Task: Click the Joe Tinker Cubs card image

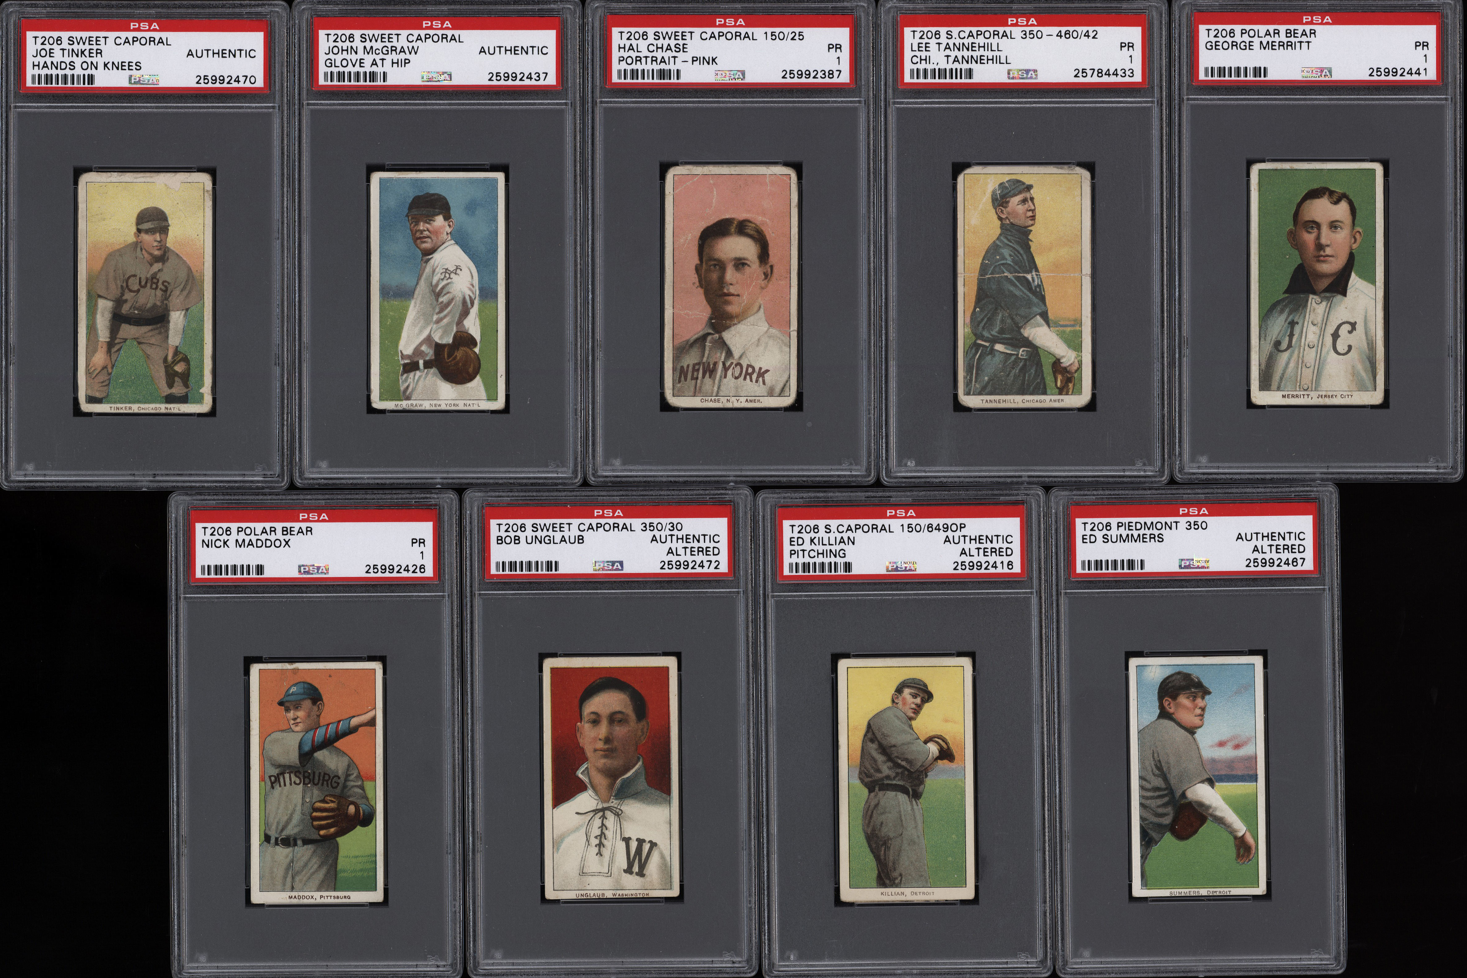Action: pos(145,293)
